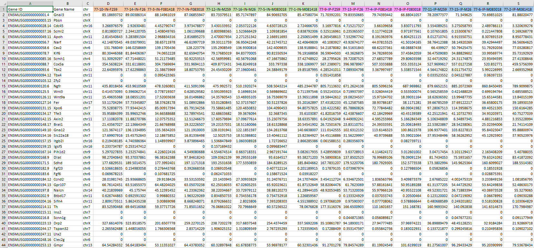534x248 pixels.
Task: Click gene ID 'ENSMUSG00000000253.13'
Action: pos(30,245)
